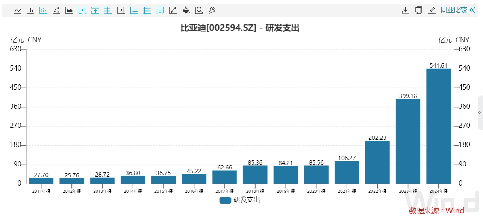This screenshot has width=483, height=216.
Task: Click the 2022年报 bar
Action: [377, 162]
